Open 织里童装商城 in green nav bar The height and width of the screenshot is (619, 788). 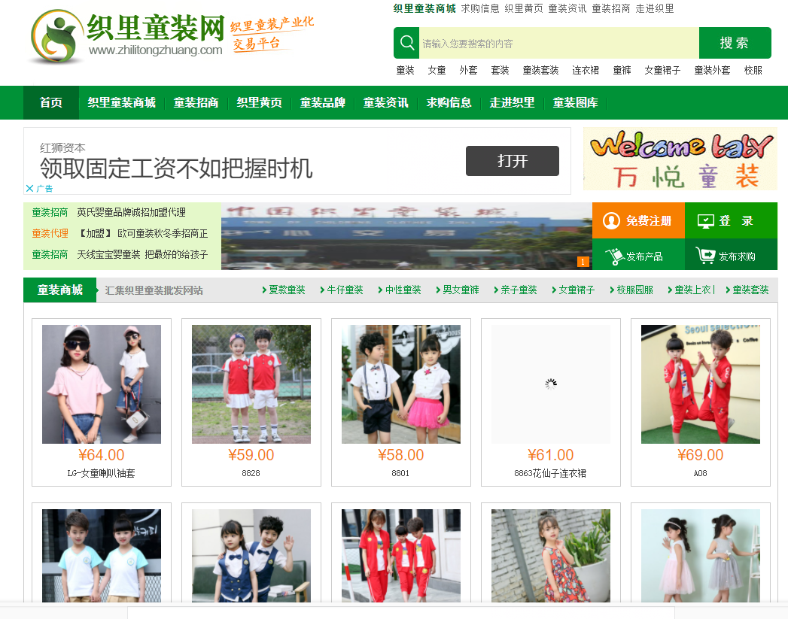coord(122,102)
